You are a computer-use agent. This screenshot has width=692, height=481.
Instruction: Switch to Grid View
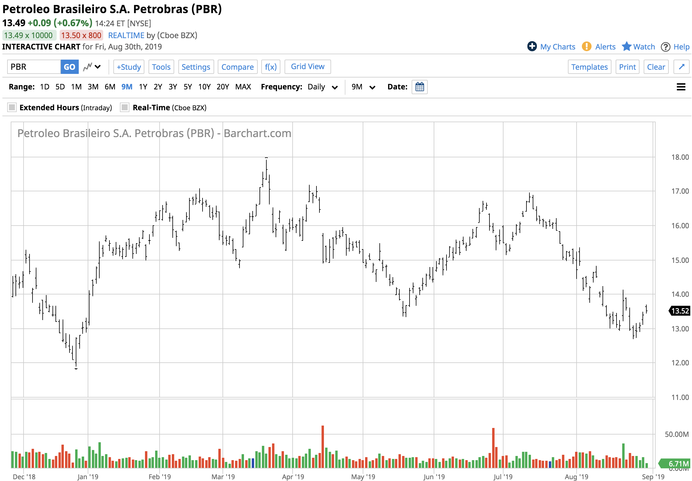(308, 66)
